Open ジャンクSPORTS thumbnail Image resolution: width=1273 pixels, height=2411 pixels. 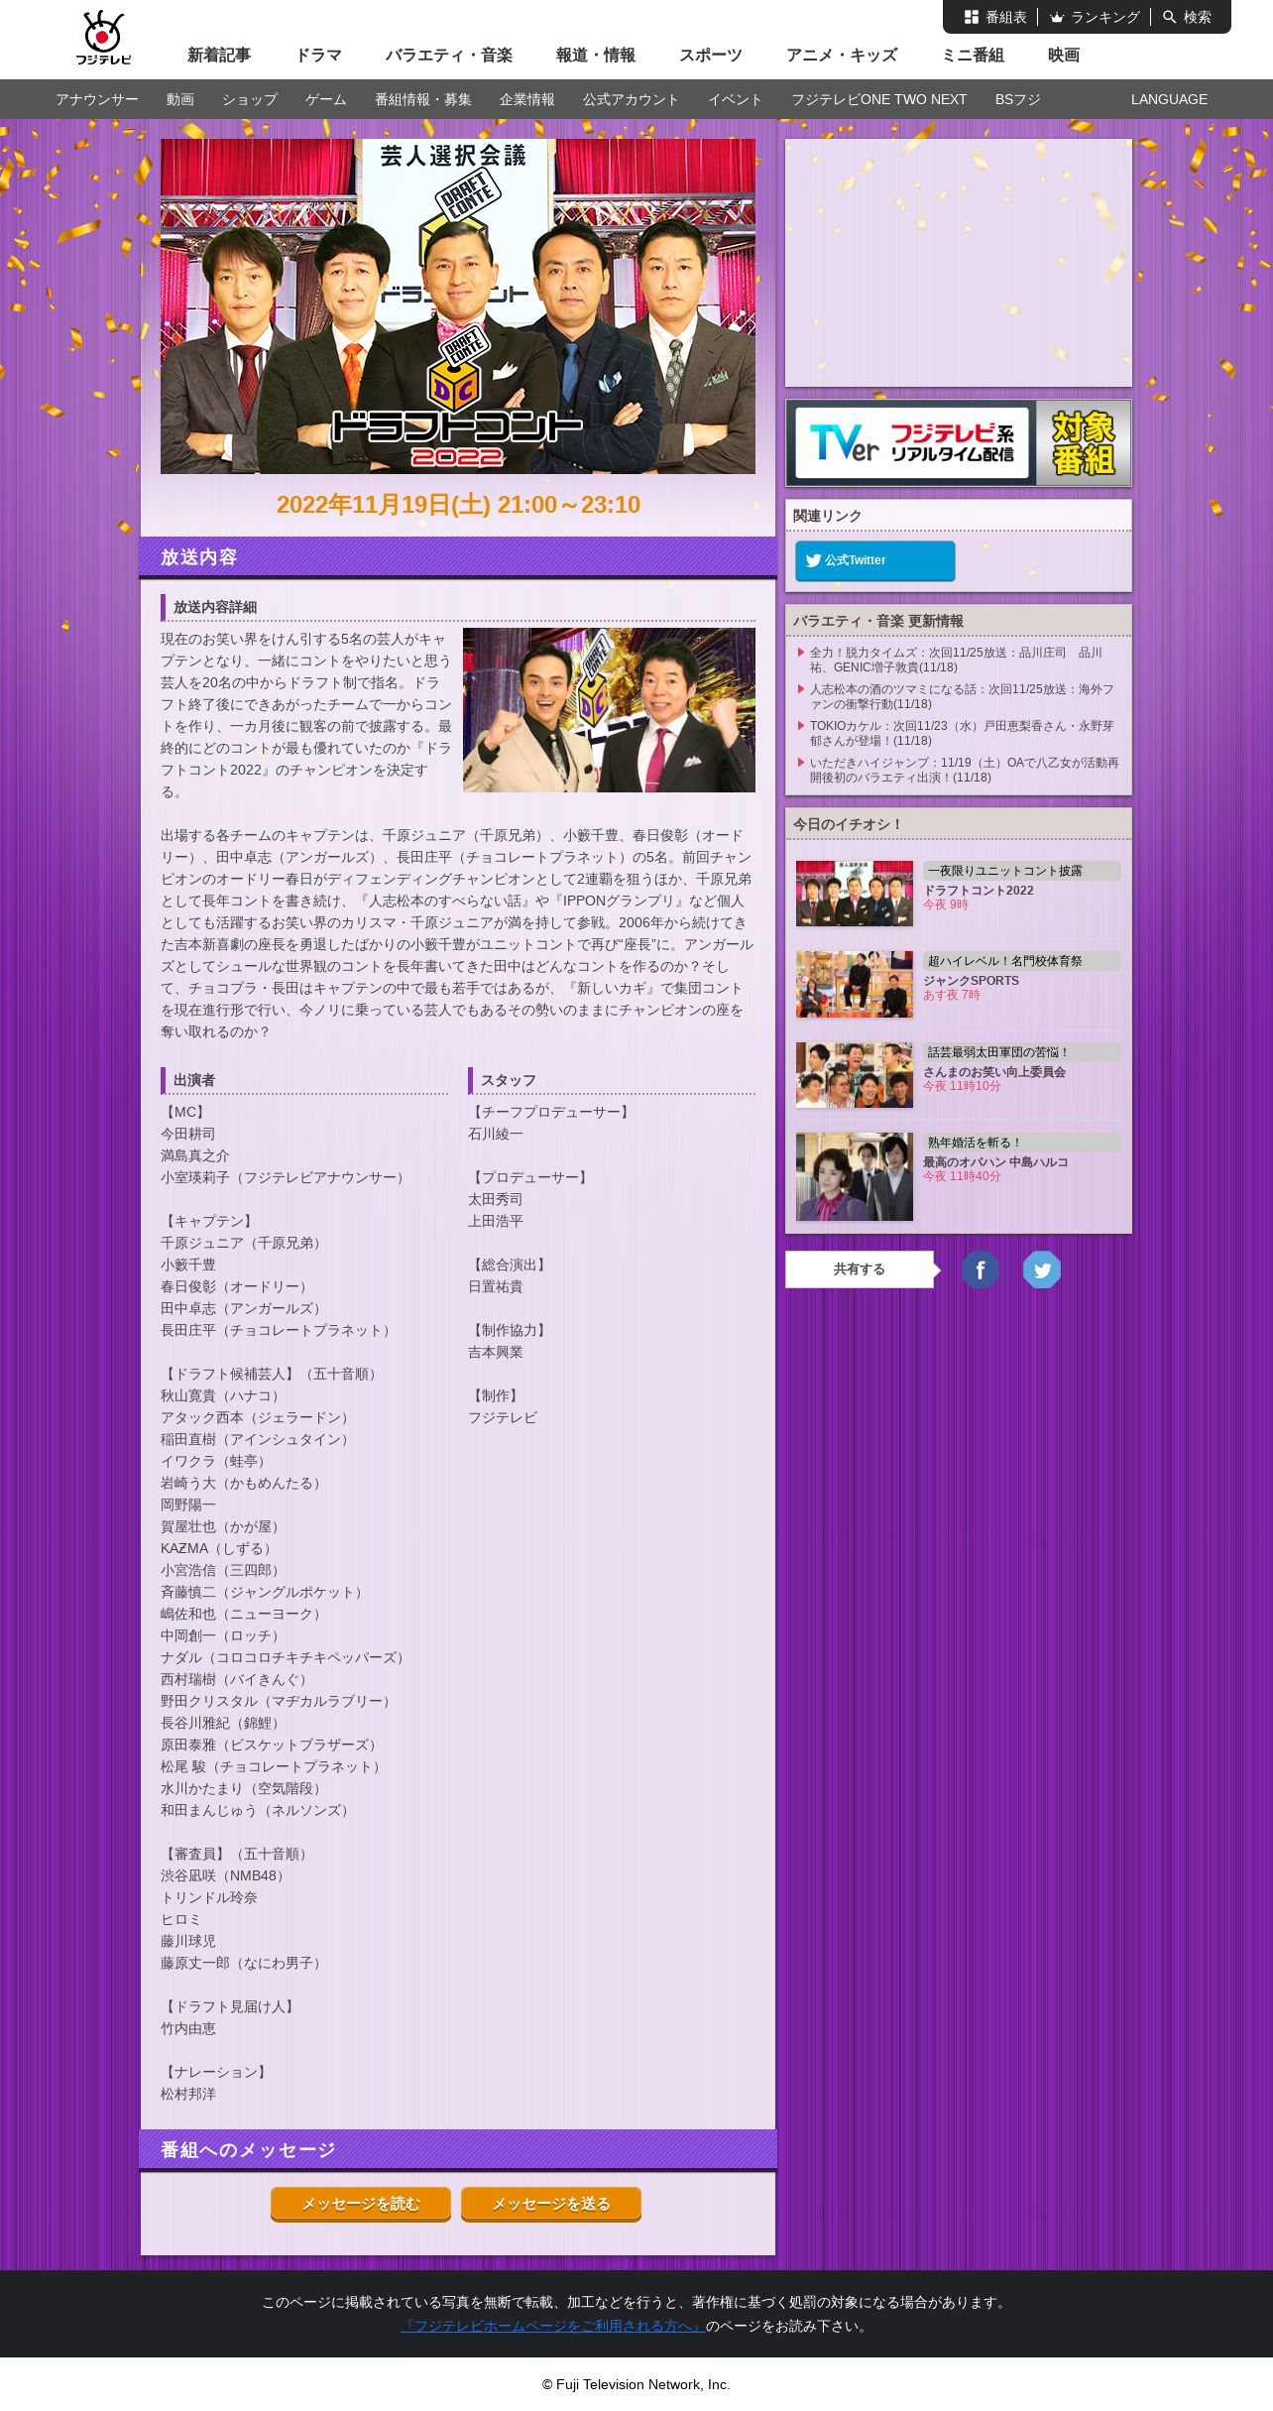point(855,984)
